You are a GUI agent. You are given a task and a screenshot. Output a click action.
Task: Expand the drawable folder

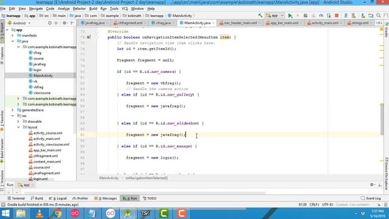[x=18, y=122]
